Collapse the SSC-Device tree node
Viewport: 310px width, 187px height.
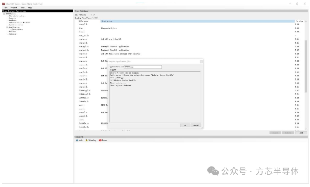[x=4, y=14]
